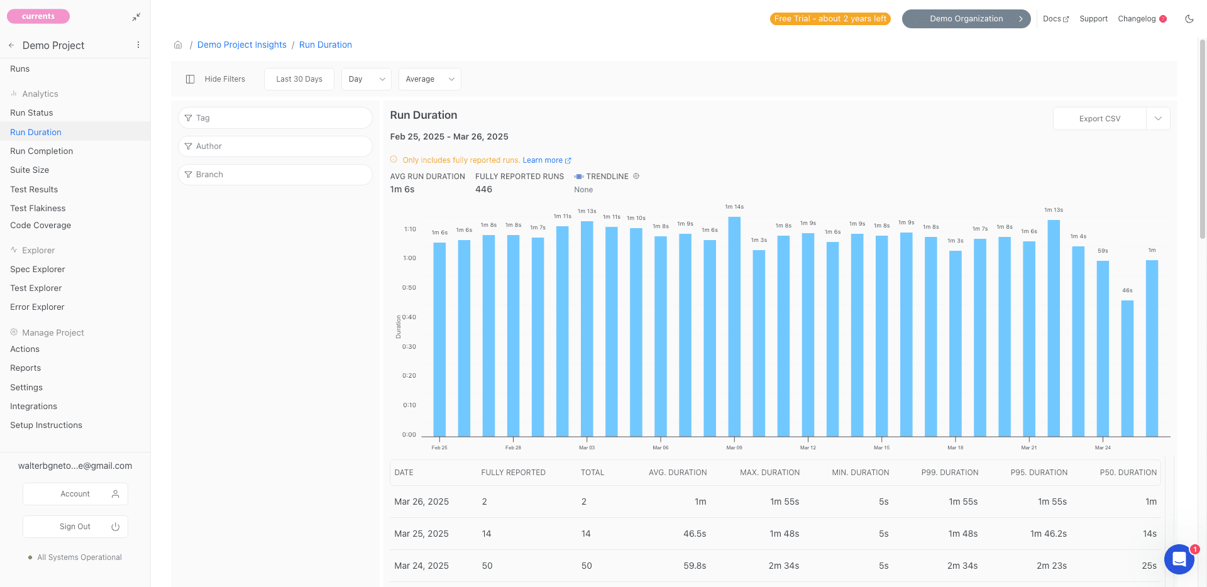Click Demo Project Insights breadcrumb link
The height and width of the screenshot is (587, 1207).
click(x=242, y=45)
